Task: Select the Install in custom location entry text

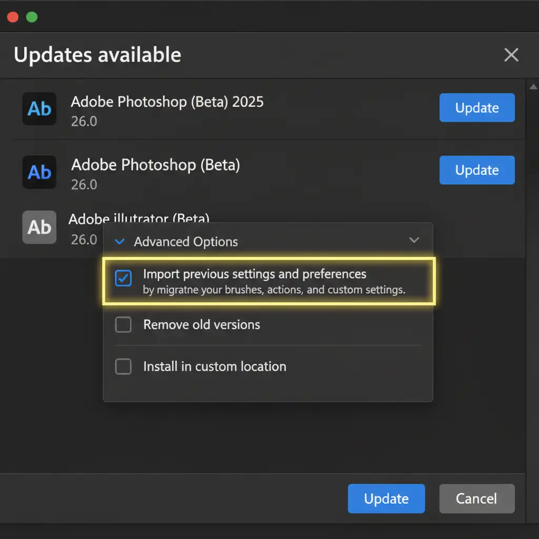Action: coord(215,366)
